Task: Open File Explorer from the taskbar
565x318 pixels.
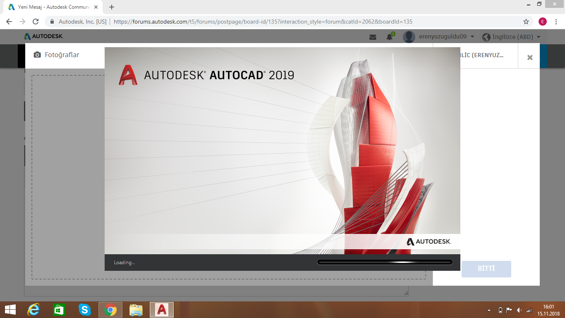Action: pyautogui.click(x=136, y=310)
